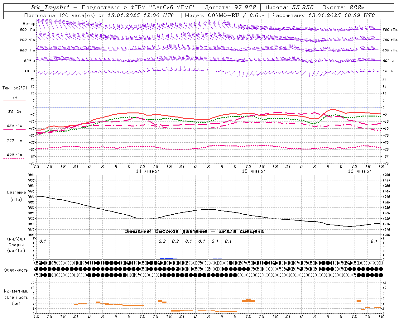The width and height of the screenshot is (399, 319).
Task: Click the forecast start time '13.01.2025 12:00 UTC'
Action: [x=141, y=15]
